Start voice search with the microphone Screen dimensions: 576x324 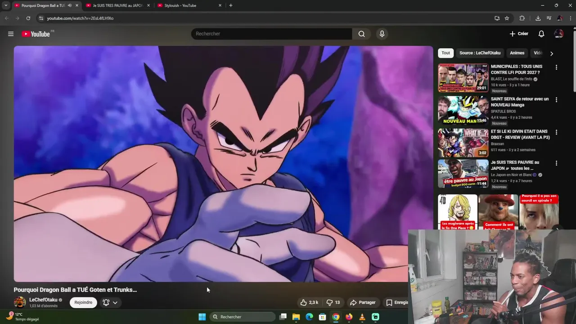point(382,34)
